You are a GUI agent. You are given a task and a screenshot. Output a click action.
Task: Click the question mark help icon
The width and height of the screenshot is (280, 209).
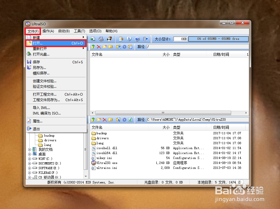tap(137, 39)
